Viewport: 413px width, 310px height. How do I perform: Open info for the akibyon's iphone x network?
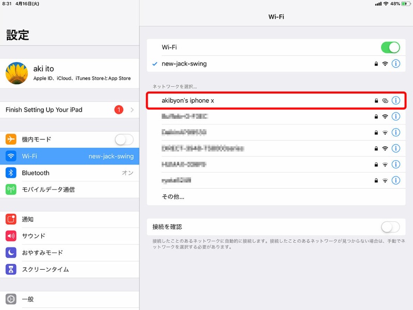point(396,101)
